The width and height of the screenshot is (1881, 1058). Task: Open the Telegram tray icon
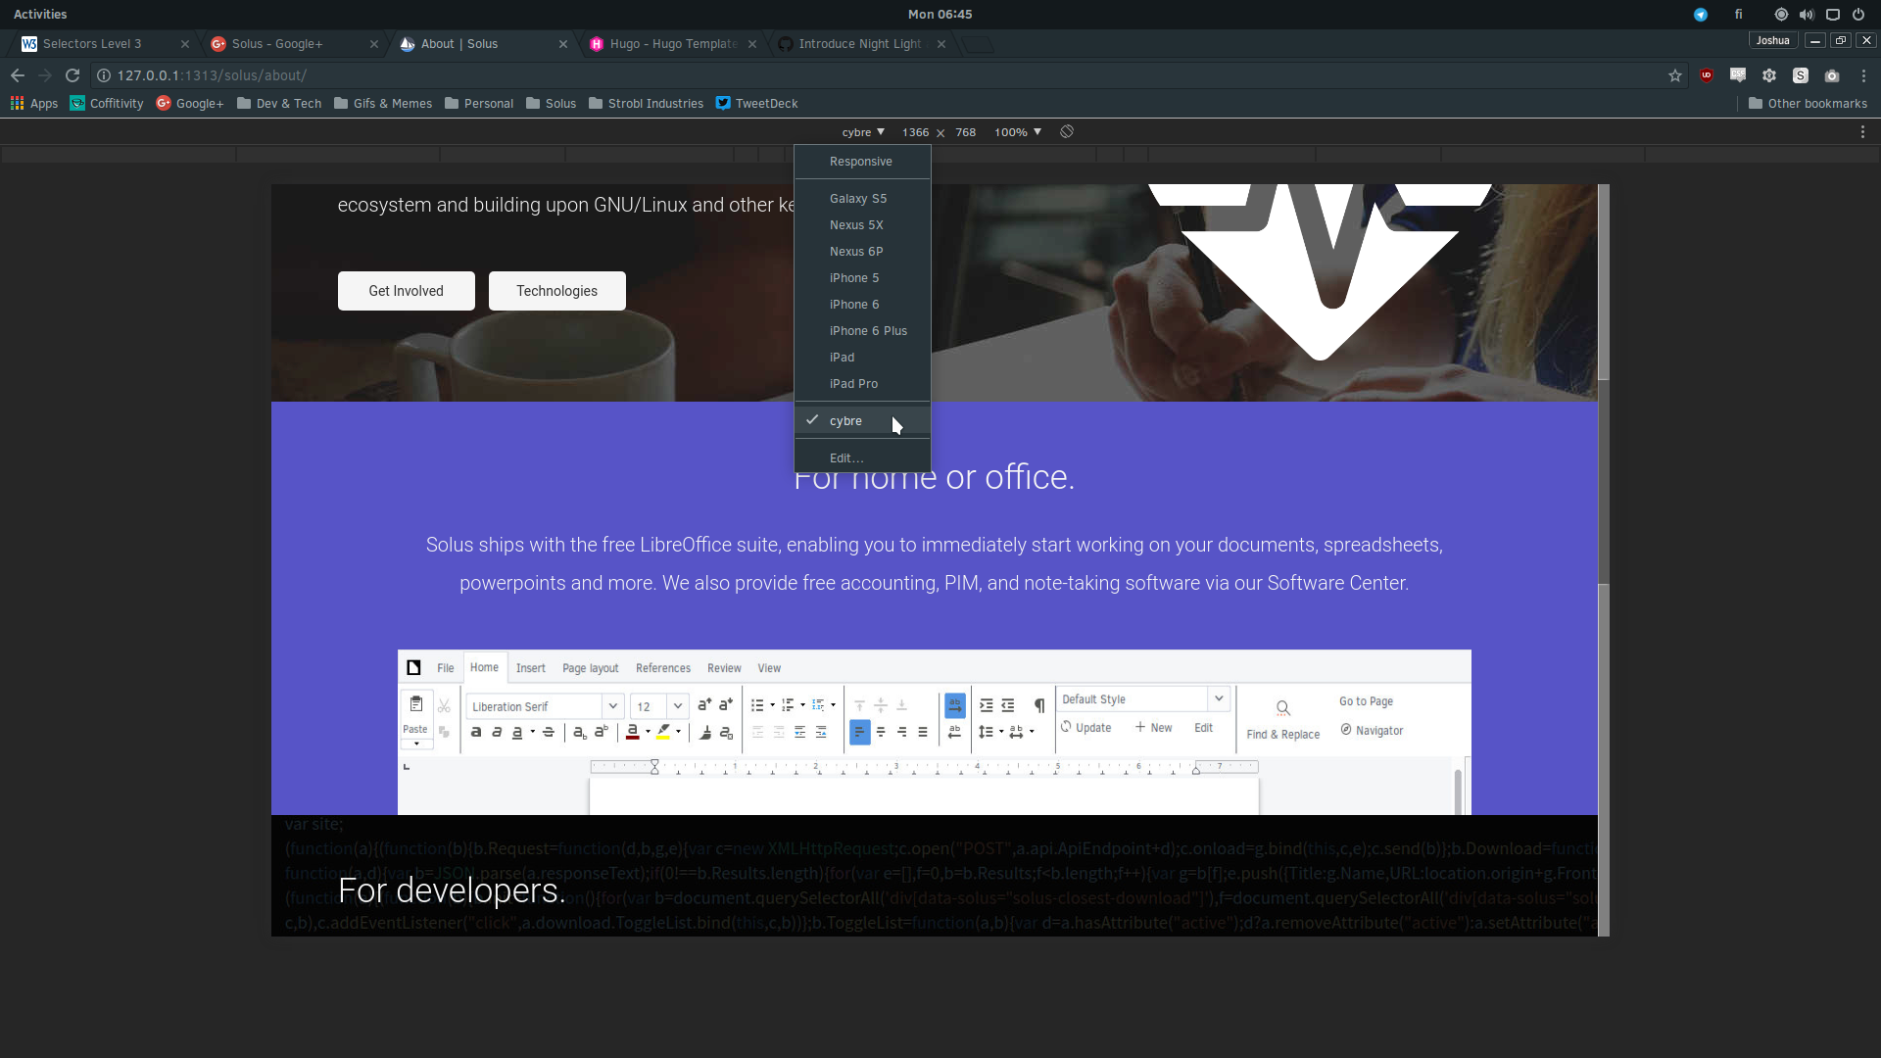1701,15
